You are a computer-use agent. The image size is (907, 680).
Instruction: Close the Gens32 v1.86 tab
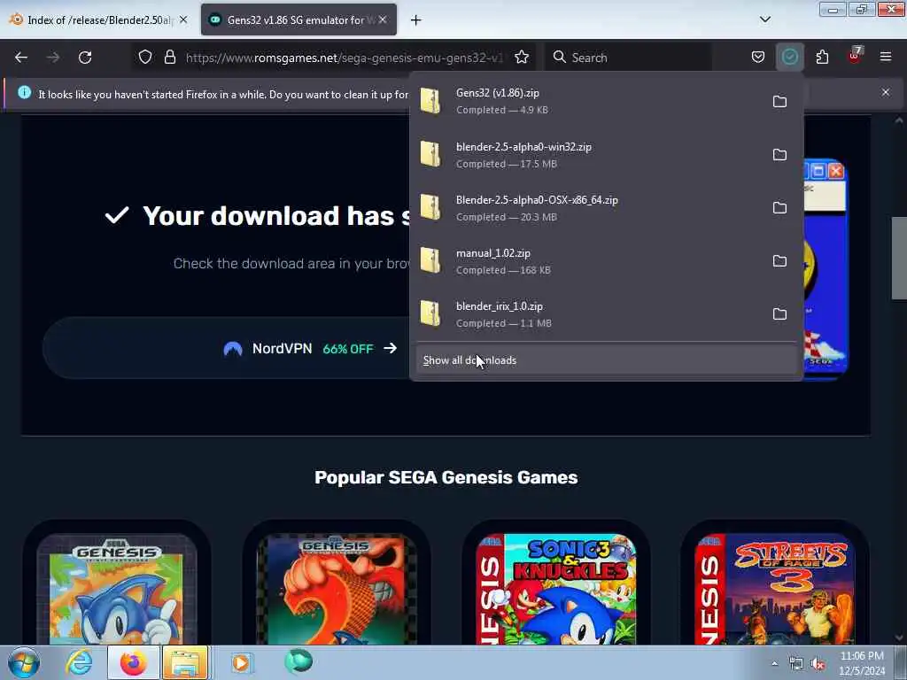point(383,19)
